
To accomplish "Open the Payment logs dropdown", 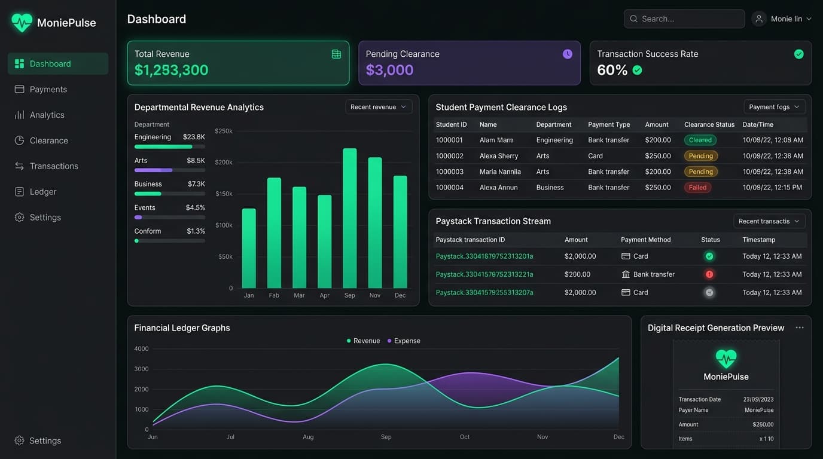I will tap(775, 107).
